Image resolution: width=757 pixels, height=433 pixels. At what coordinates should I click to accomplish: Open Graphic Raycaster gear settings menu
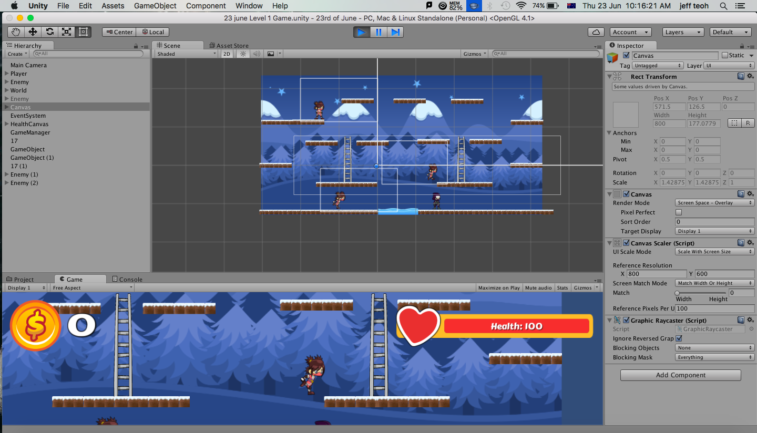(x=750, y=320)
